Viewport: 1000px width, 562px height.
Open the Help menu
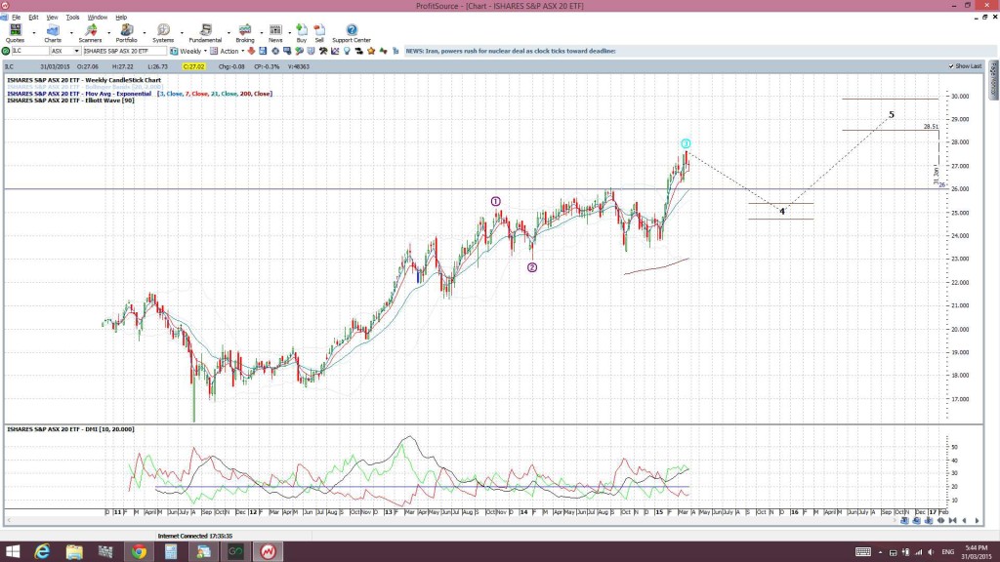[121, 18]
